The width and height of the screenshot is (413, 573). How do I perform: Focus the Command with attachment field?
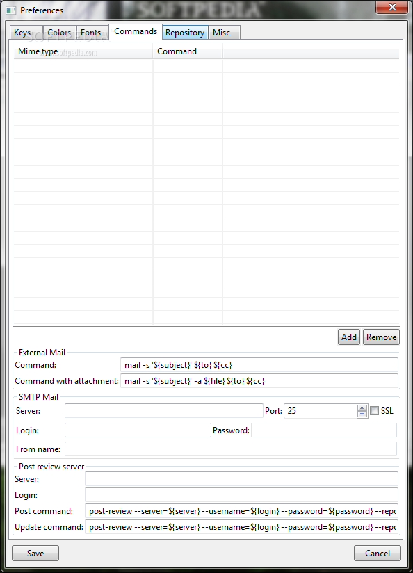coord(259,381)
